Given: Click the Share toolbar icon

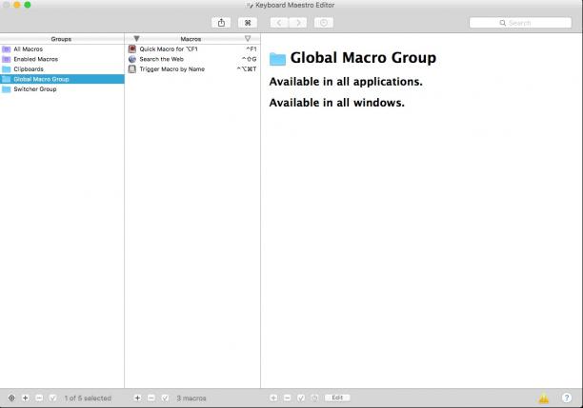Looking at the screenshot, I should tap(221, 23).
